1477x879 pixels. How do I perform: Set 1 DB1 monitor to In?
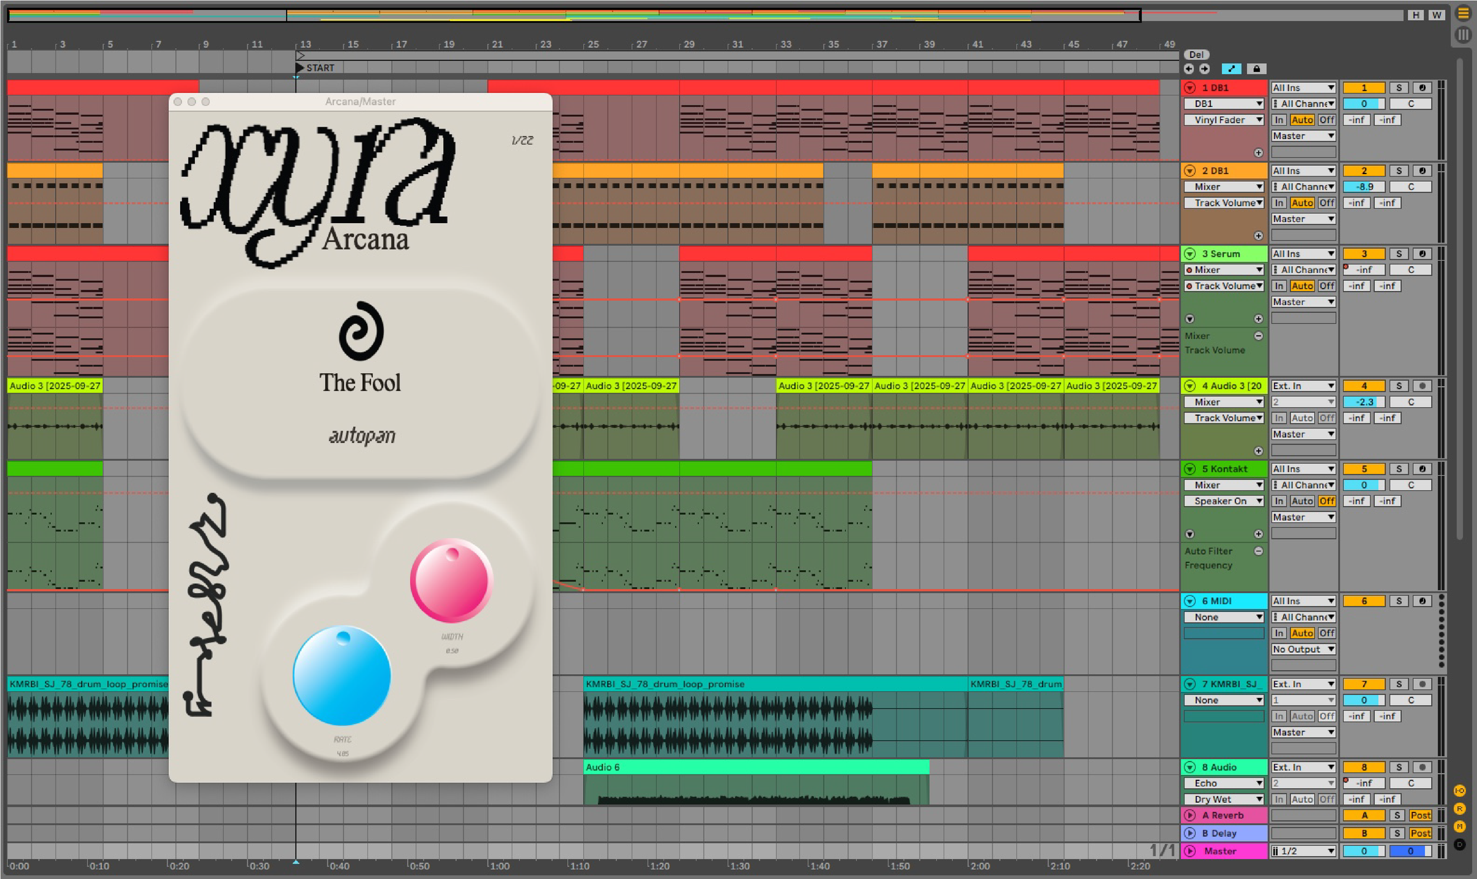coord(1279,120)
